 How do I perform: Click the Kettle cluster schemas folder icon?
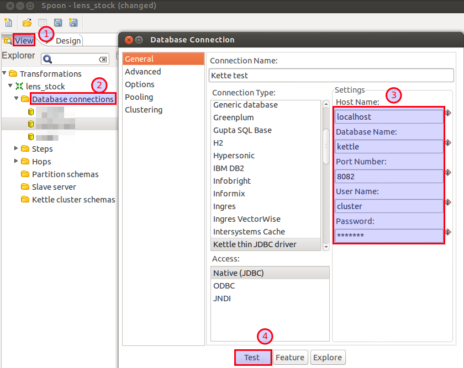pos(25,199)
